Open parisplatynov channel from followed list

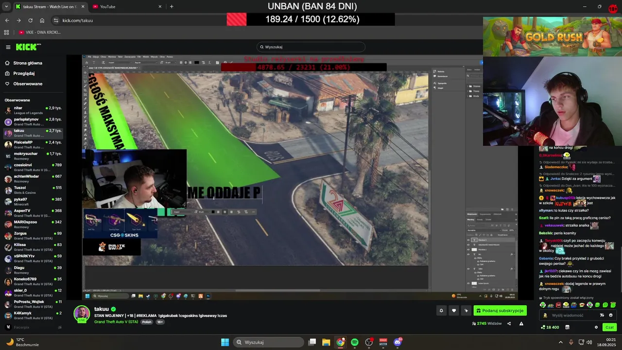(33, 121)
